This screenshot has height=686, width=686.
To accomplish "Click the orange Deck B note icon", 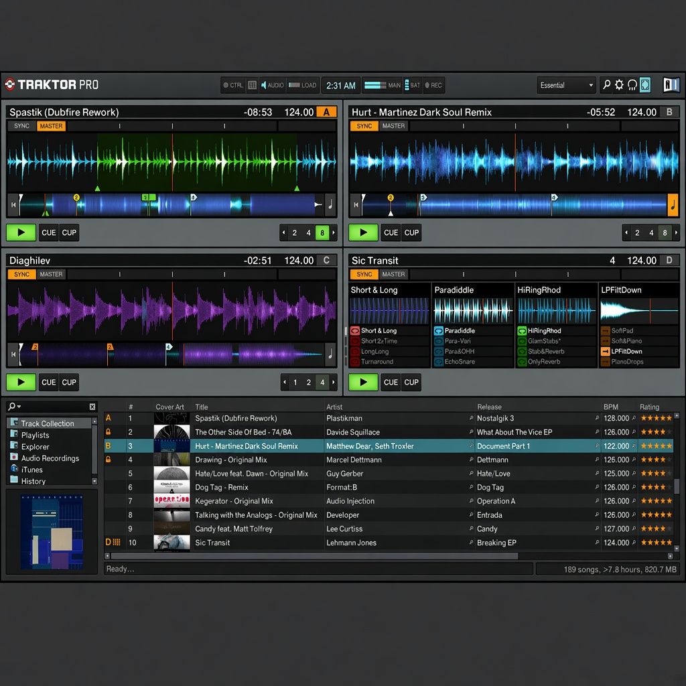I will click(673, 205).
